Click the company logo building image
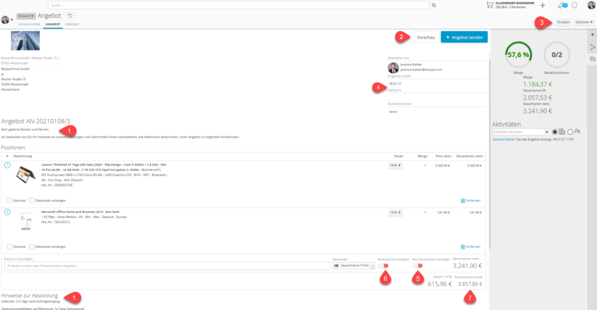This screenshot has height=310, width=597. coord(25,41)
